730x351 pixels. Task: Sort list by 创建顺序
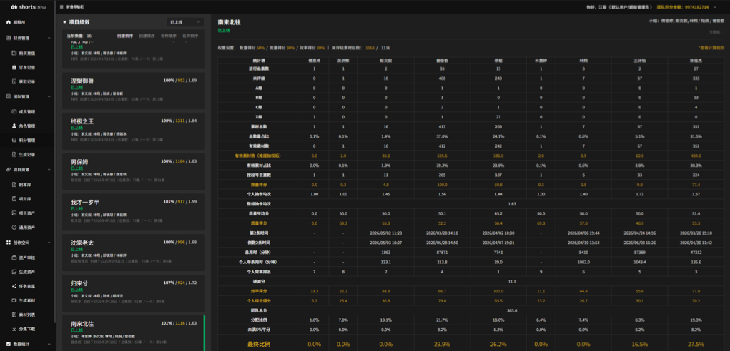coord(147,36)
